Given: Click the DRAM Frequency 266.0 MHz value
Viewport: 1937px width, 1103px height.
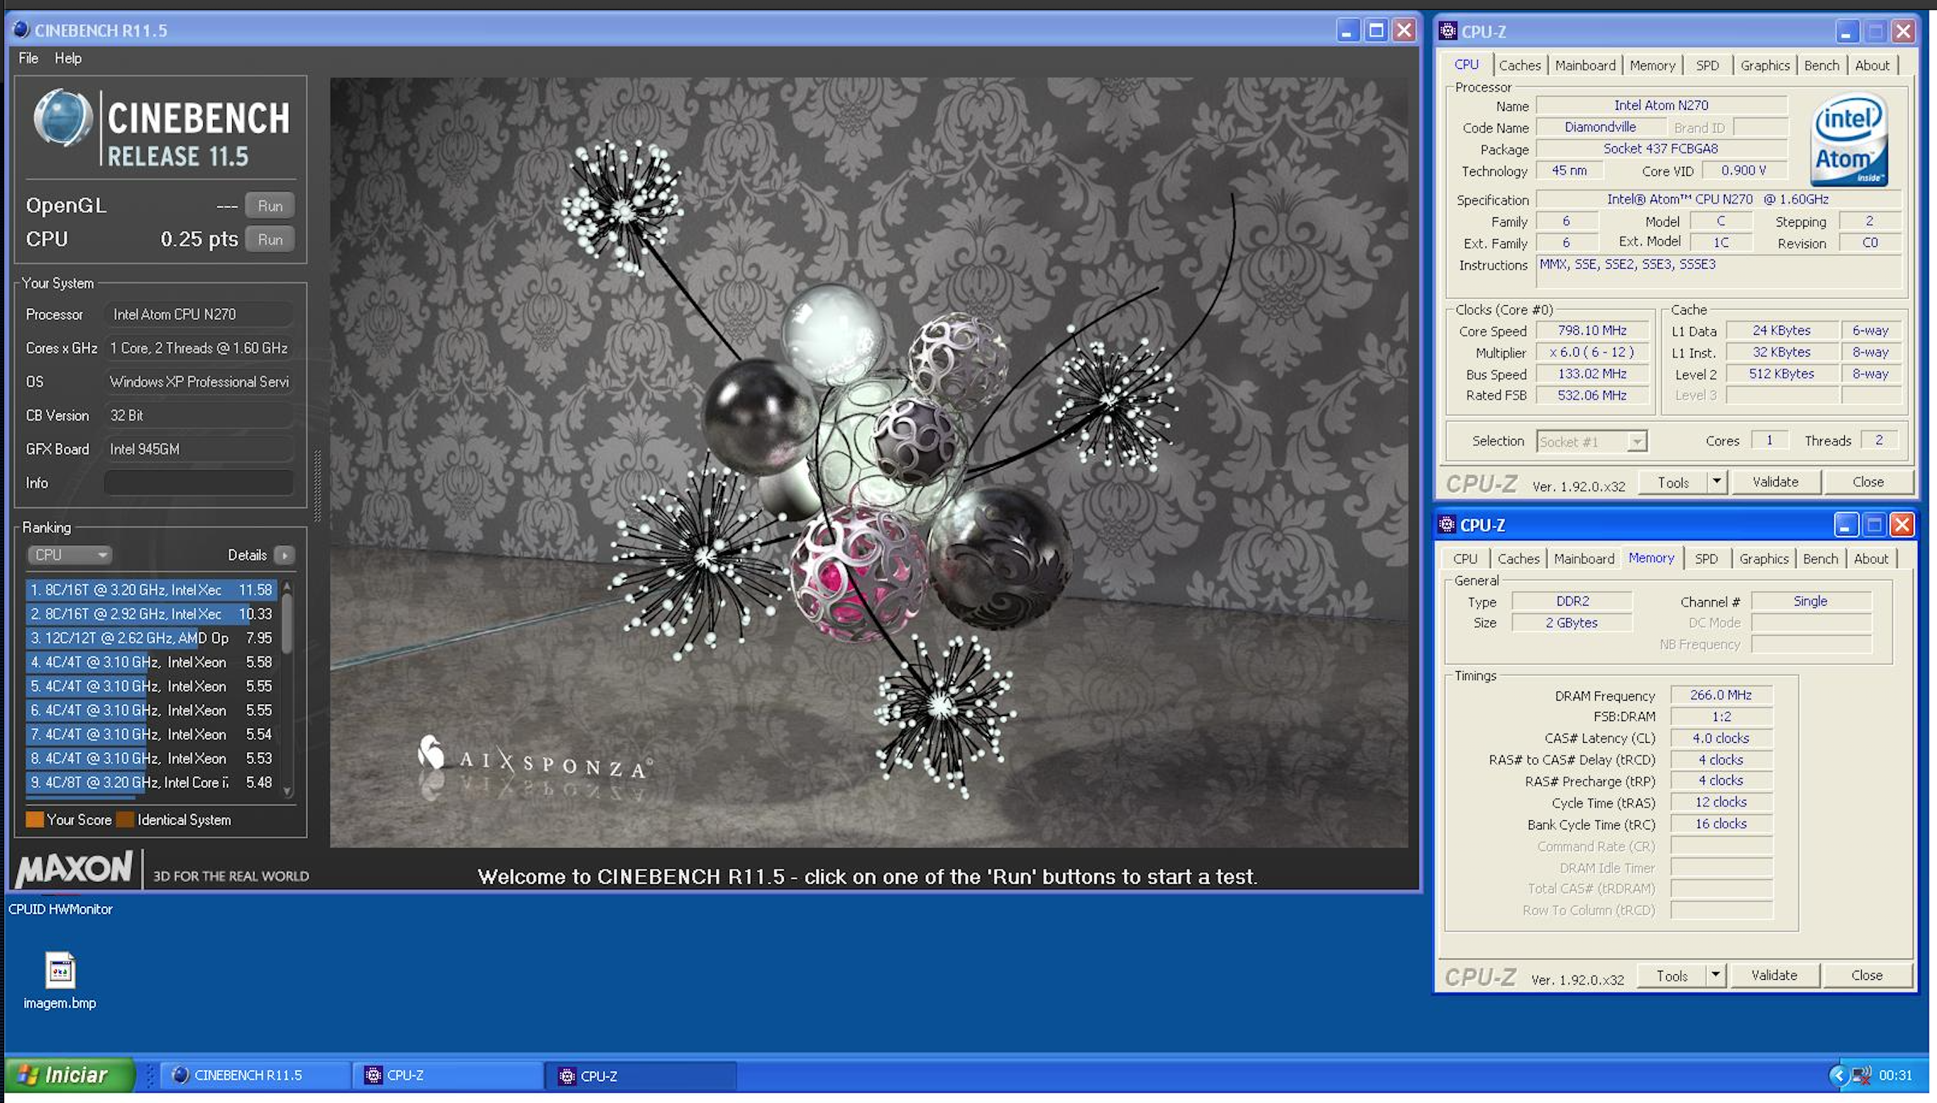Looking at the screenshot, I should 1720,695.
